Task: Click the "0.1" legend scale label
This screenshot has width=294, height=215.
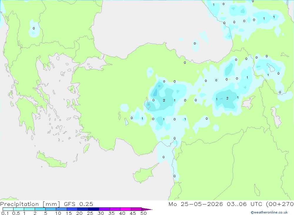Action: click(5, 213)
